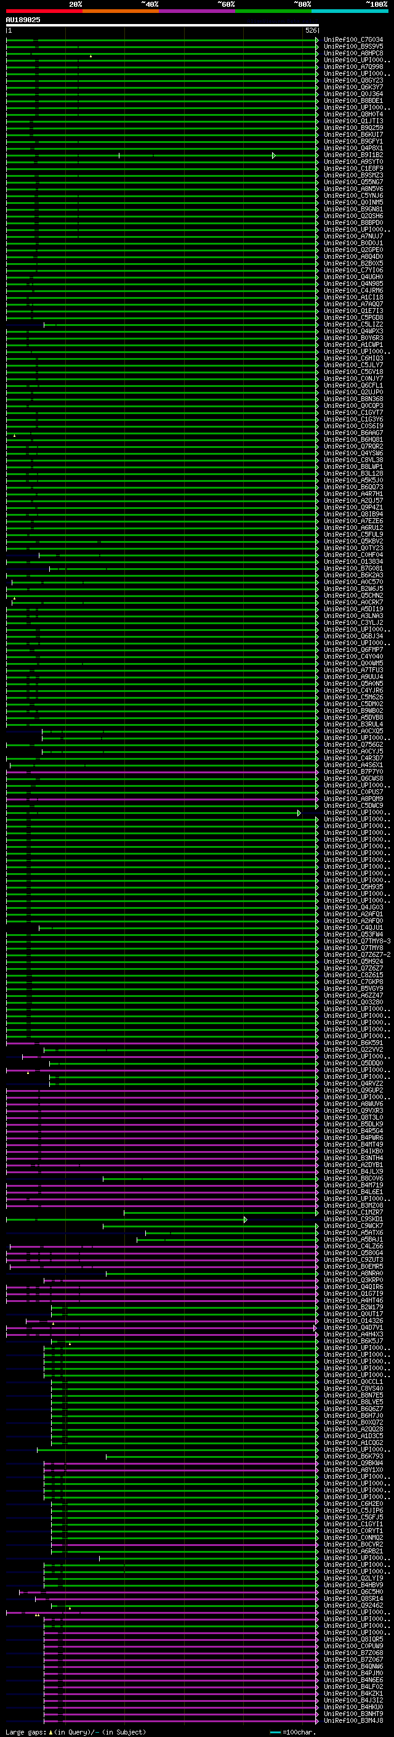
Task: Open hit UniRef100_B9GN81
Action: (353, 209)
